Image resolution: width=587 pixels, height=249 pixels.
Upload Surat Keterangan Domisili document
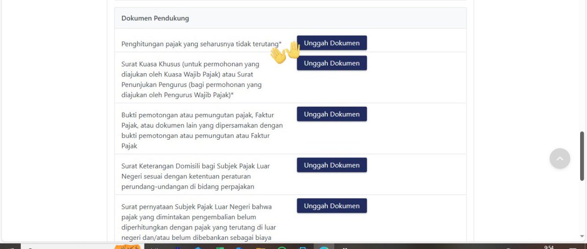point(332,165)
